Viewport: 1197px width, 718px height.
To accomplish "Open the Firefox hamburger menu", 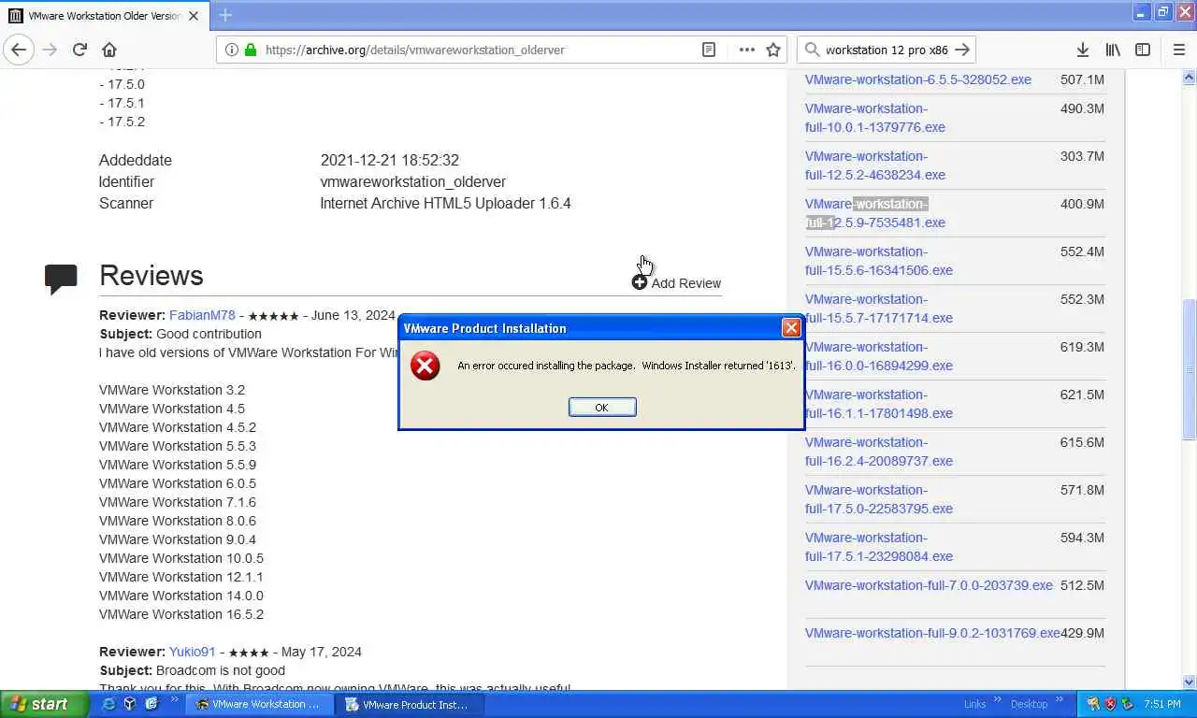I will [x=1178, y=50].
